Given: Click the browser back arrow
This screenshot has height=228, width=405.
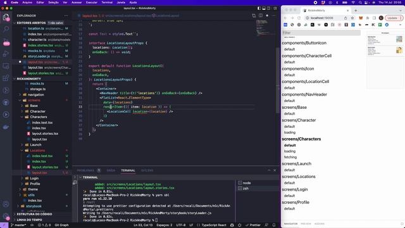Looking at the screenshot, I should pyautogui.click(x=285, y=18).
